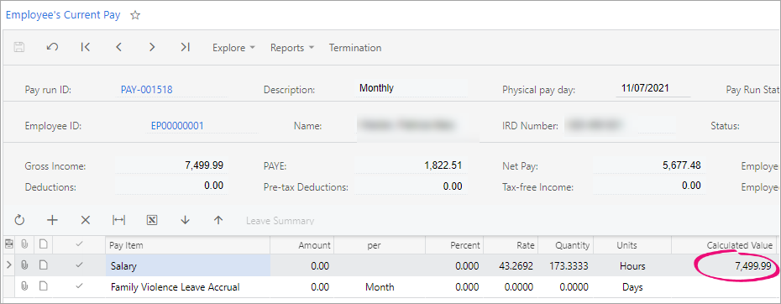Expand the Salary row arrow
The width and height of the screenshot is (781, 304).
pyautogui.click(x=8, y=265)
